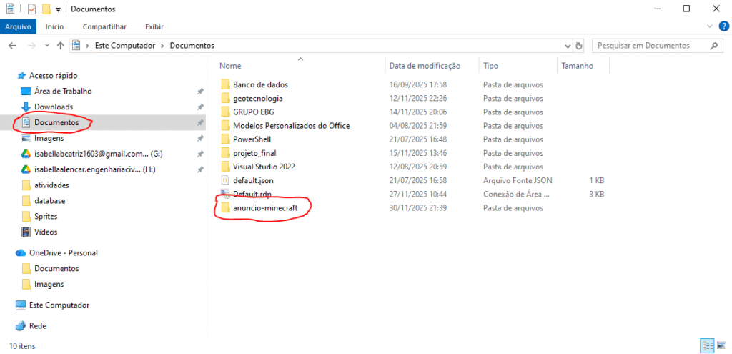Navigate up one folder level
This screenshot has height=354, width=732.
coord(60,46)
